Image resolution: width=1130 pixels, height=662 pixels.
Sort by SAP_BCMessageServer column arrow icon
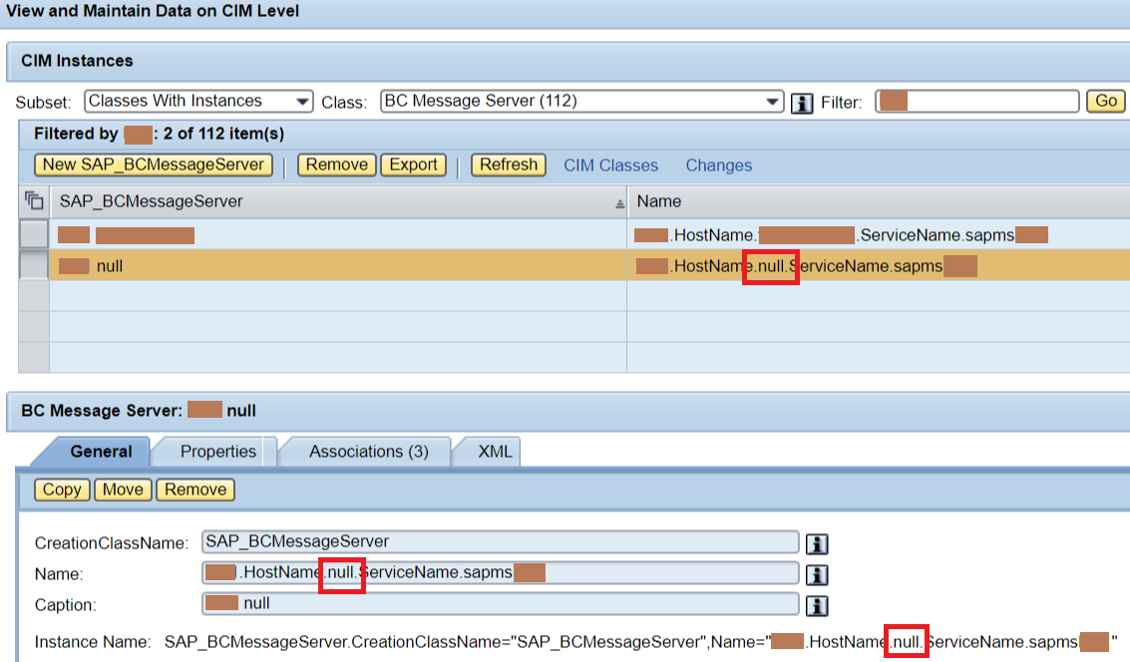tap(619, 204)
